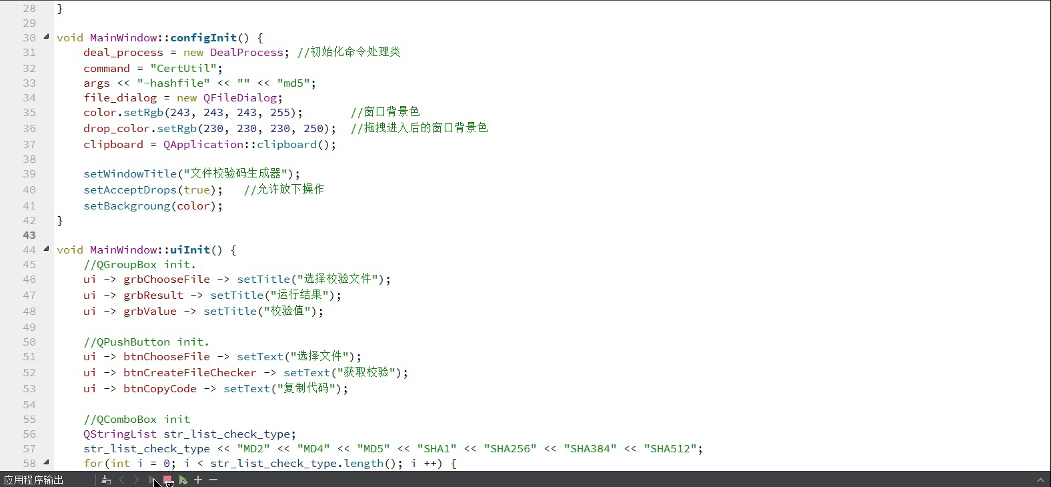The image size is (1051, 487).
Task: Click the //窗口背景色 comment
Action: click(385, 112)
